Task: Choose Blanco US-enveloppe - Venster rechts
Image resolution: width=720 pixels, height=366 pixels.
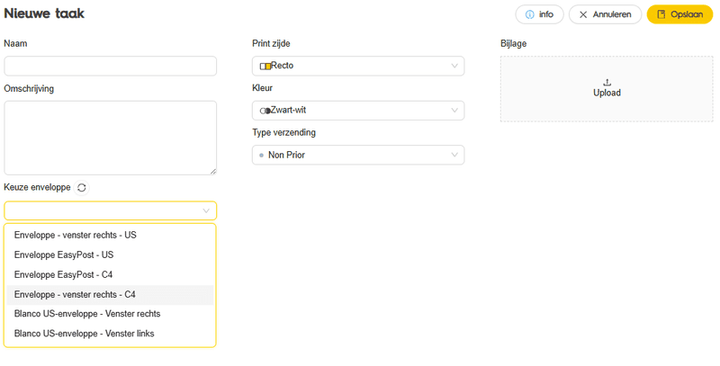Action: [x=110, y=314]
